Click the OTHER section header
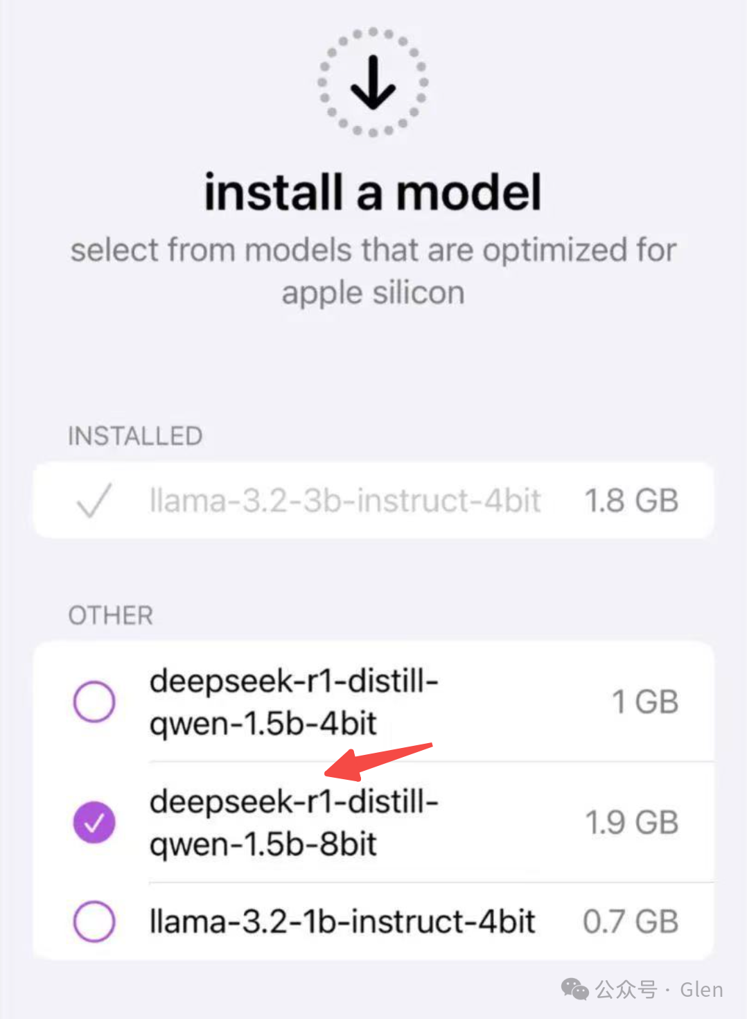This screenshot has height=1019, width=747. [x=111, y=616]
